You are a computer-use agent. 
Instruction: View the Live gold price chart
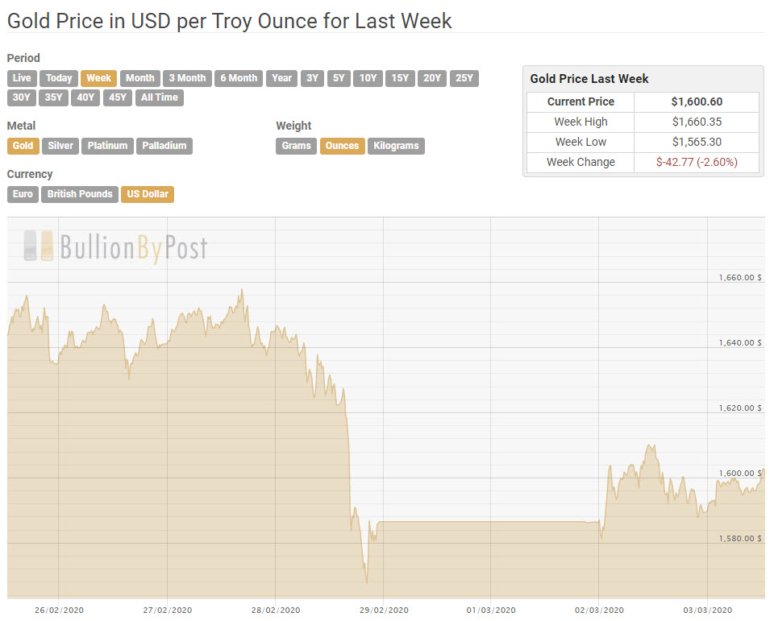[x=21, y=78]
